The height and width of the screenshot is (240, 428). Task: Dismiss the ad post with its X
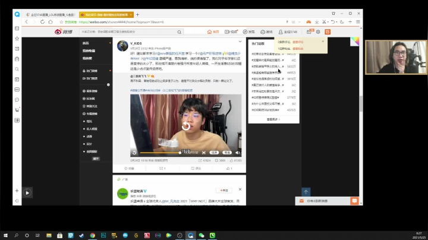[x=240, y=190]
